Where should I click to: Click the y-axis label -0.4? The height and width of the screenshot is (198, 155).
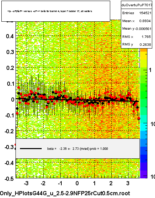click(10, 163)
